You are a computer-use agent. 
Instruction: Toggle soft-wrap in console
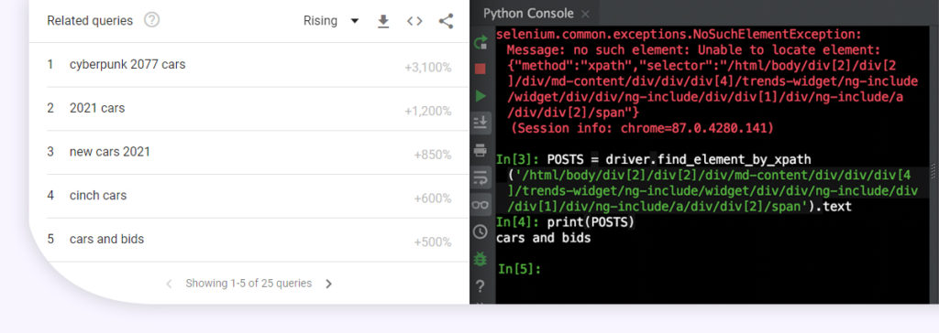coord(481,177)
